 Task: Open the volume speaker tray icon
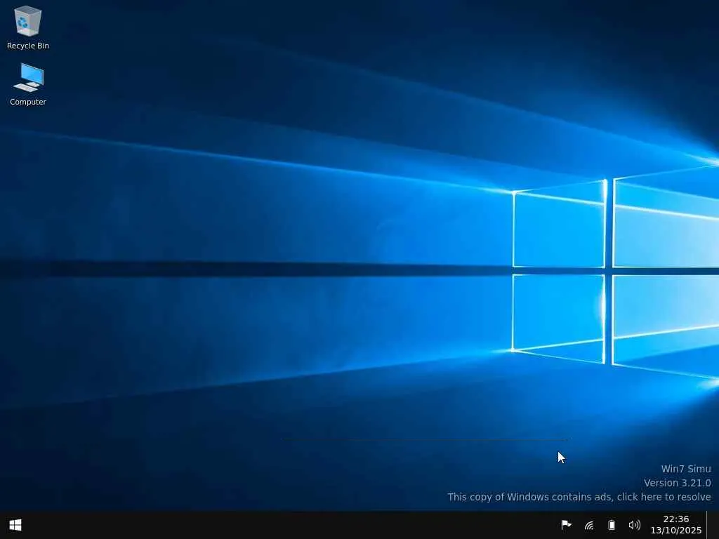[x=634, y=525]
